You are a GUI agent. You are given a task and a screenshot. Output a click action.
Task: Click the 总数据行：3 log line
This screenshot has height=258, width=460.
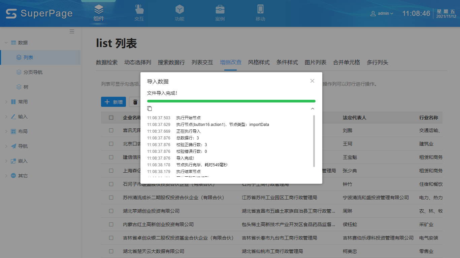(188, 138)
